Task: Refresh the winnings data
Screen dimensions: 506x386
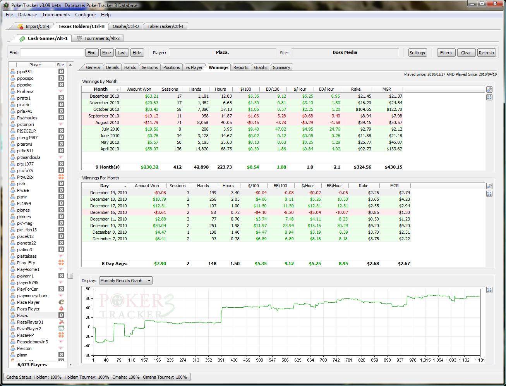Action: point(486,53)
